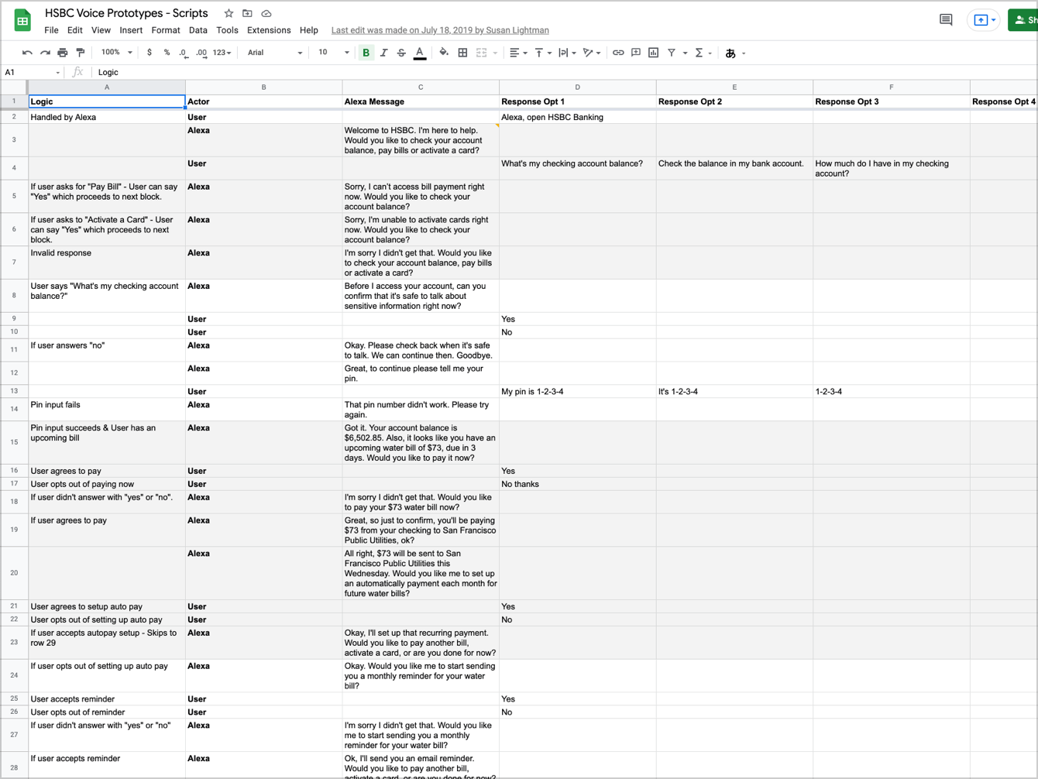This screenshot has width=1038, height=779.
Task: Insert a chart
Action: [654, 53]
